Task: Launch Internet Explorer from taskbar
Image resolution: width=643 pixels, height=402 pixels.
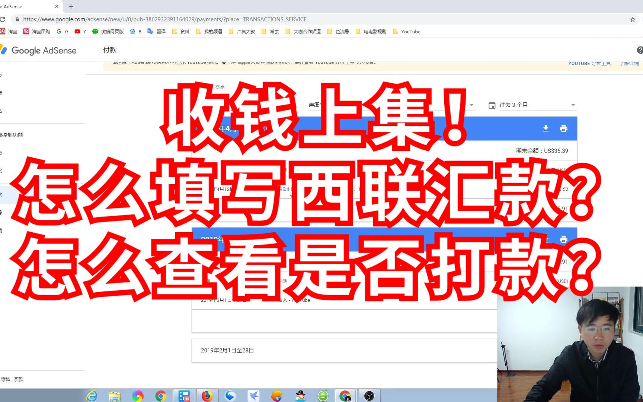Action: (x=92, y=396)
